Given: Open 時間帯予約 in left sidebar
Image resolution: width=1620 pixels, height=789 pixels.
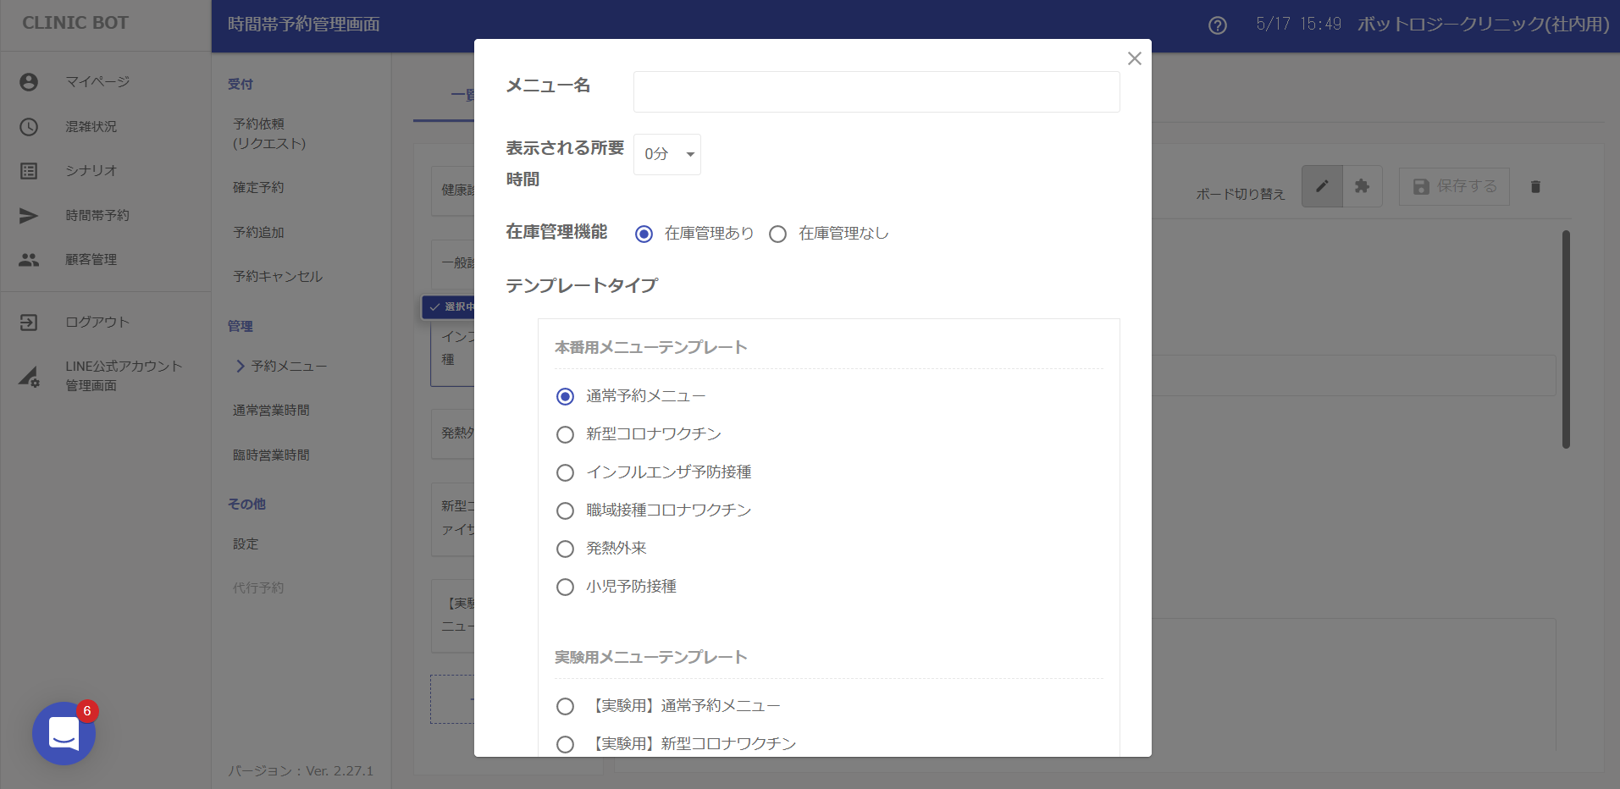Looking at the screenshot, I should (x=97, y=216).
